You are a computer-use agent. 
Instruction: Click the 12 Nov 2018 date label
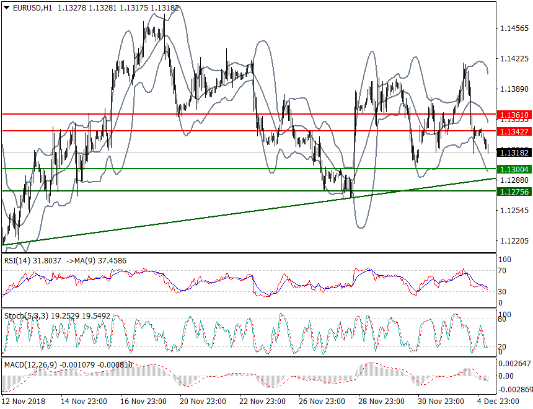pyautogui.click(x=24, y=401)
